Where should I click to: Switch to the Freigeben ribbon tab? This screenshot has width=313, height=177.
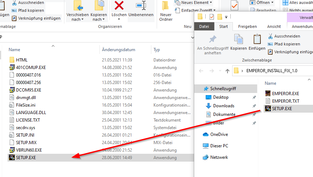pos(247,26)
